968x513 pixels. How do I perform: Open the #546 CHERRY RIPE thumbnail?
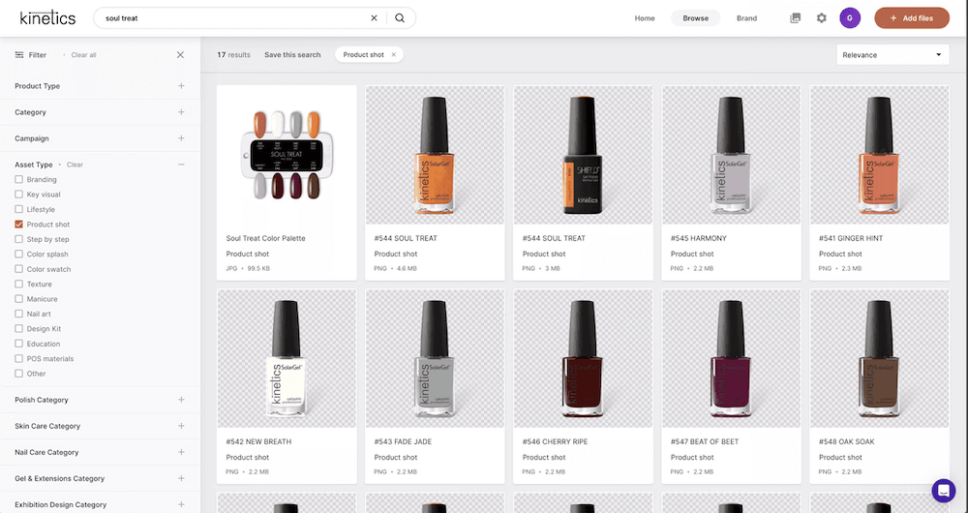pos(583,359)
